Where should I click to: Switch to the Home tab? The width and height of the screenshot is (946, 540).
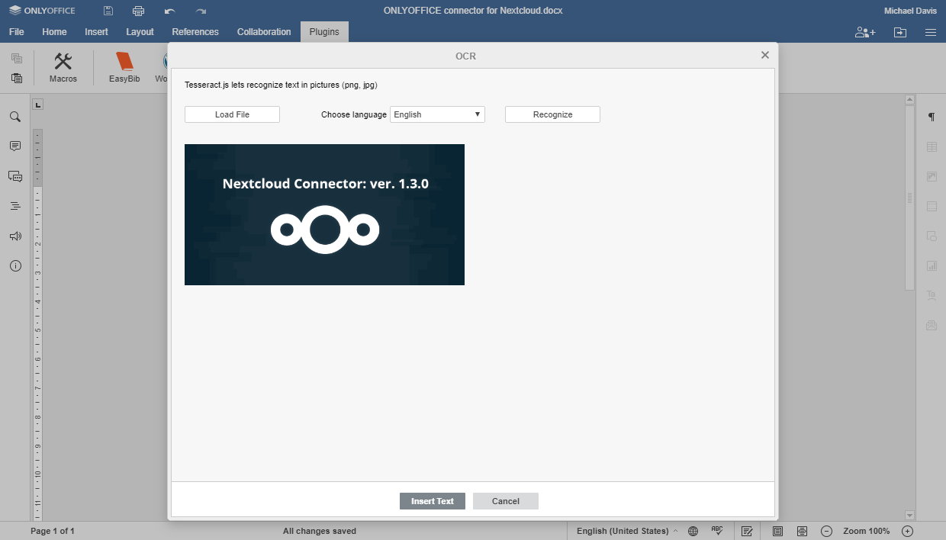pos(54,32)
